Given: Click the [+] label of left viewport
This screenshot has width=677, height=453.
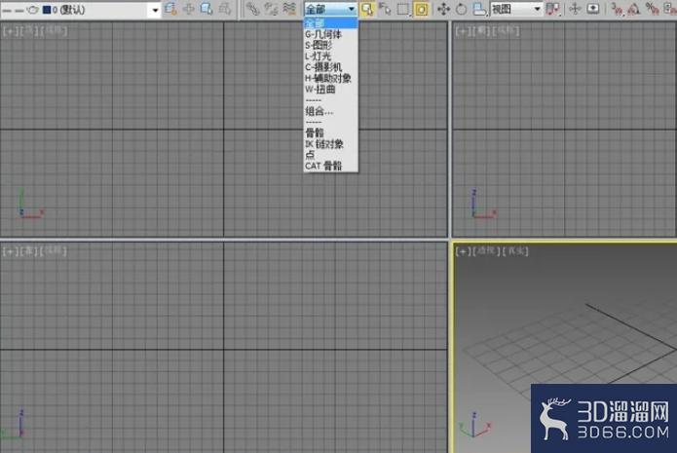Looking at the screenshot, I should point(10,251).
